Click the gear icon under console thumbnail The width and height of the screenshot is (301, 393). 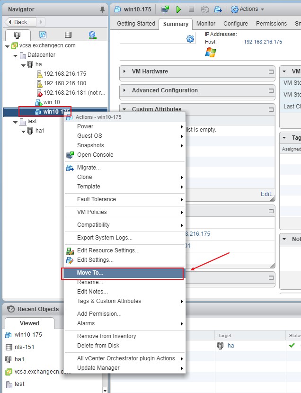click(x=190, y=39)
